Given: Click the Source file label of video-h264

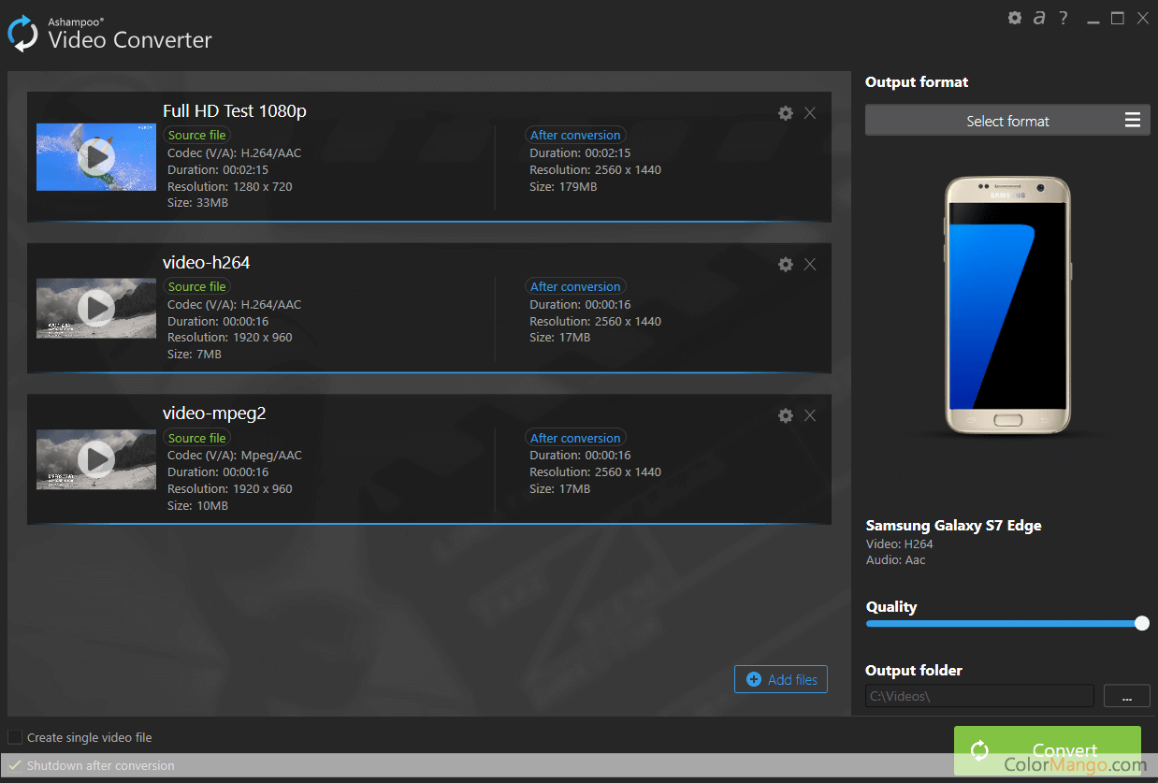Looking at the screenshot, I should coord(196,287).
